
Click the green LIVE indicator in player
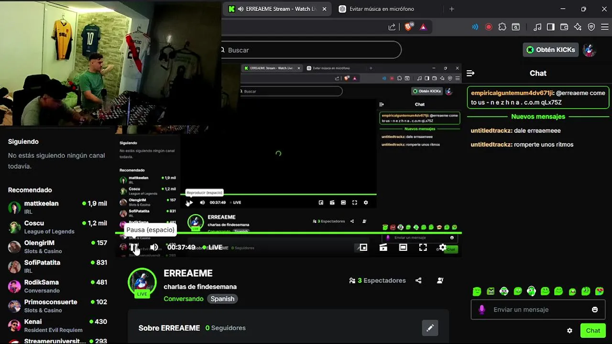(212, 247)
